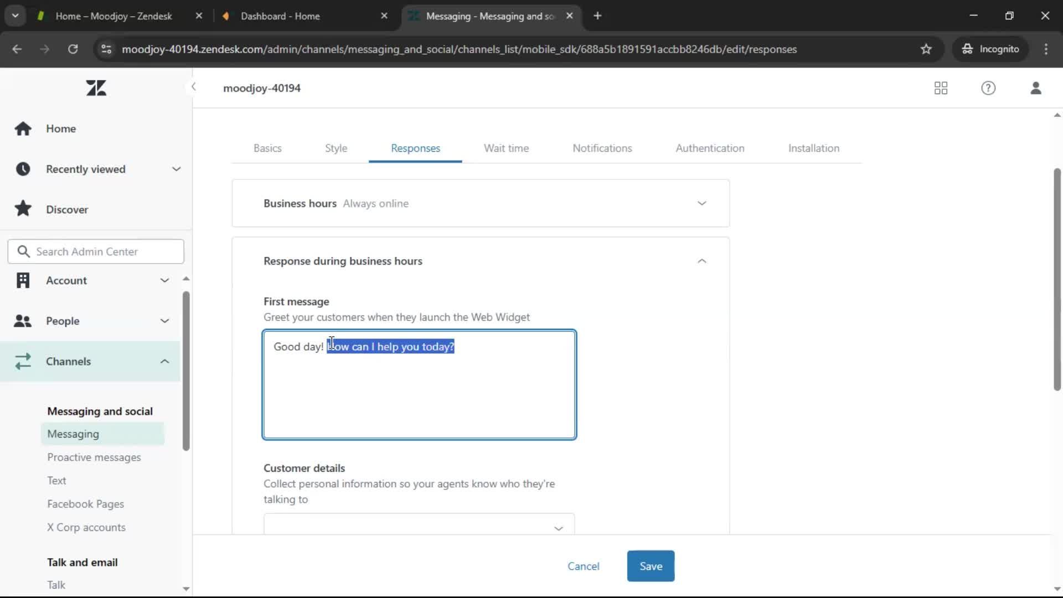1063x598 pixels.
Task: Open the tab search dropdown arrow
Action: click(15, 16)
